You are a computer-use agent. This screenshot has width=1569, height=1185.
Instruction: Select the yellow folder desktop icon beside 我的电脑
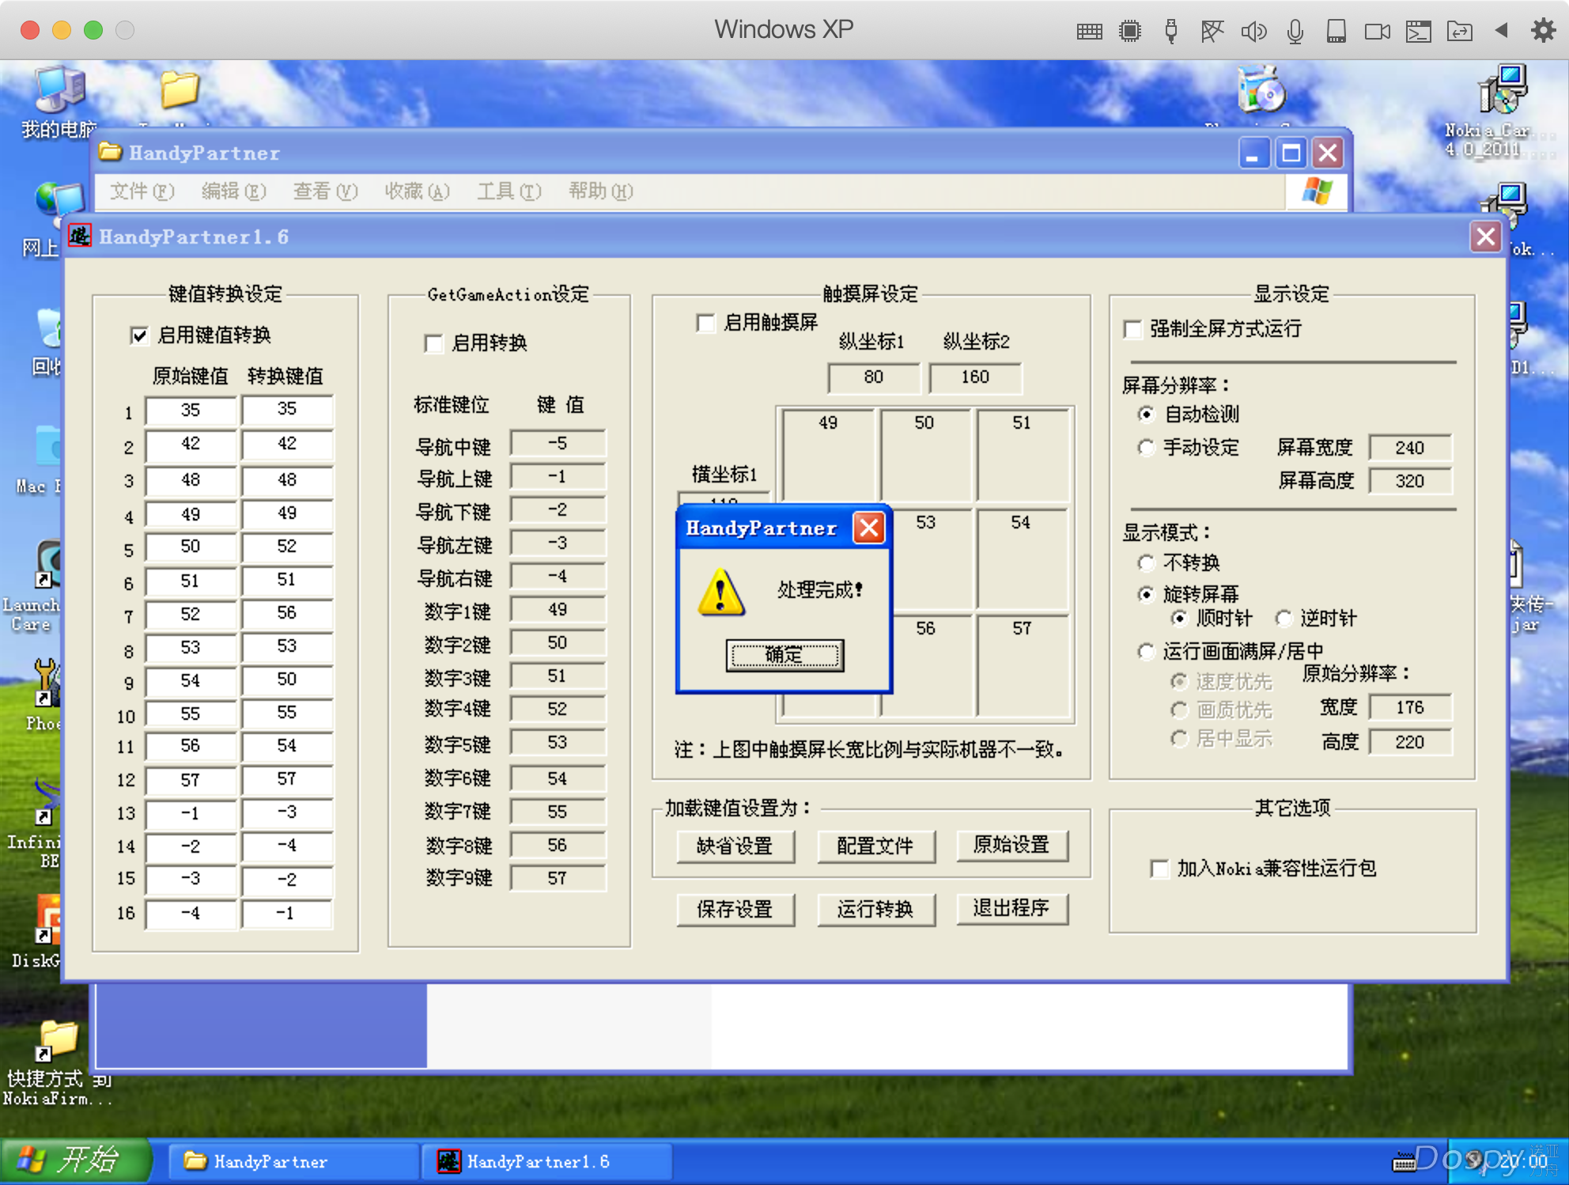180,91
